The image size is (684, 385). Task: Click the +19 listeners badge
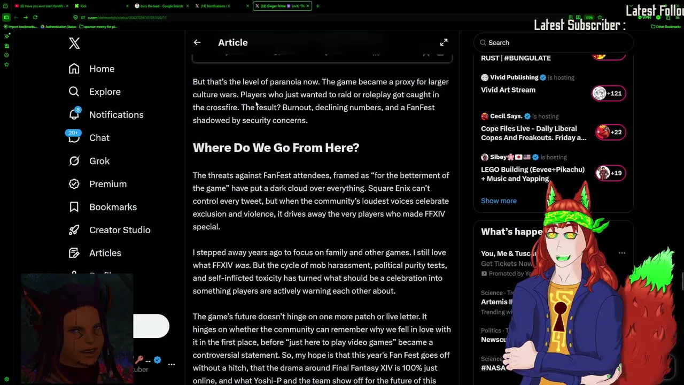[x=610, y=173]
